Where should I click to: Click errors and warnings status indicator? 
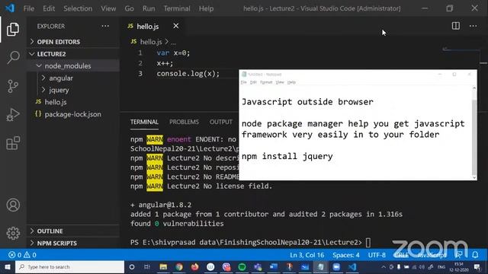click(22, 255)
